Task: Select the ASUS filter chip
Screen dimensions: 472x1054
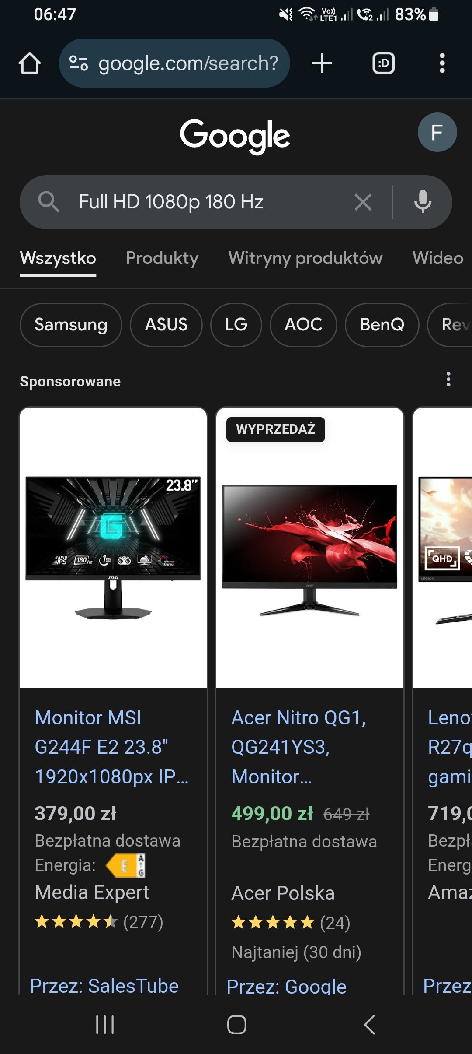Action: pos(166,325)
